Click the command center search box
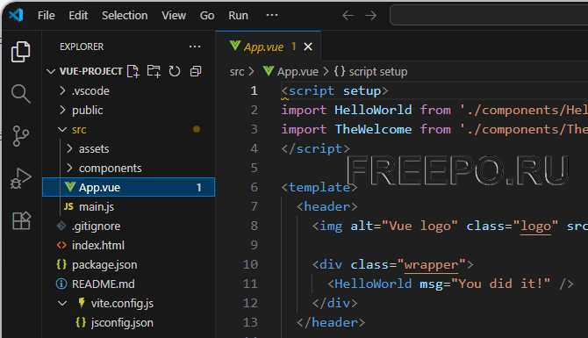The width and height of the screenshot is (588, 338). click(489, 16)
